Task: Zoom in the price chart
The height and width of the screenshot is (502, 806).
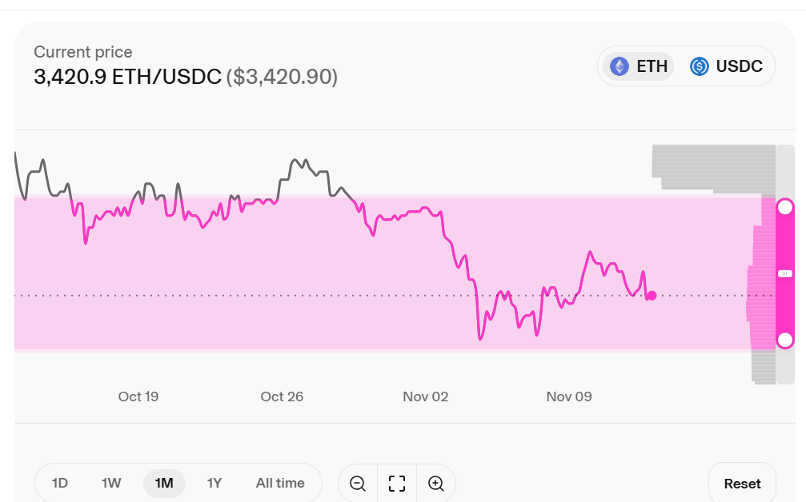Action: pyautogui.click(x=435, y=483)
